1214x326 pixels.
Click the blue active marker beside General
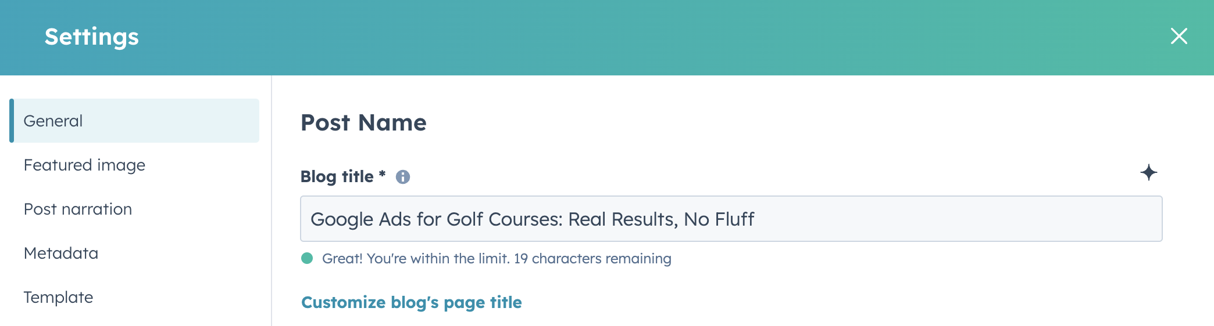point(12,121)
